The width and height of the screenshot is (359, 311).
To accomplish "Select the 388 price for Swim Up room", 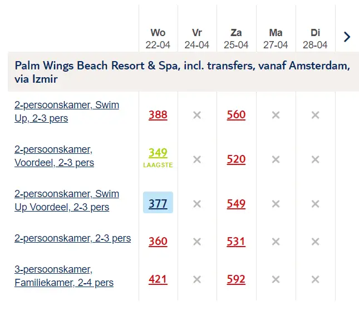I will [x=158, y=115].
